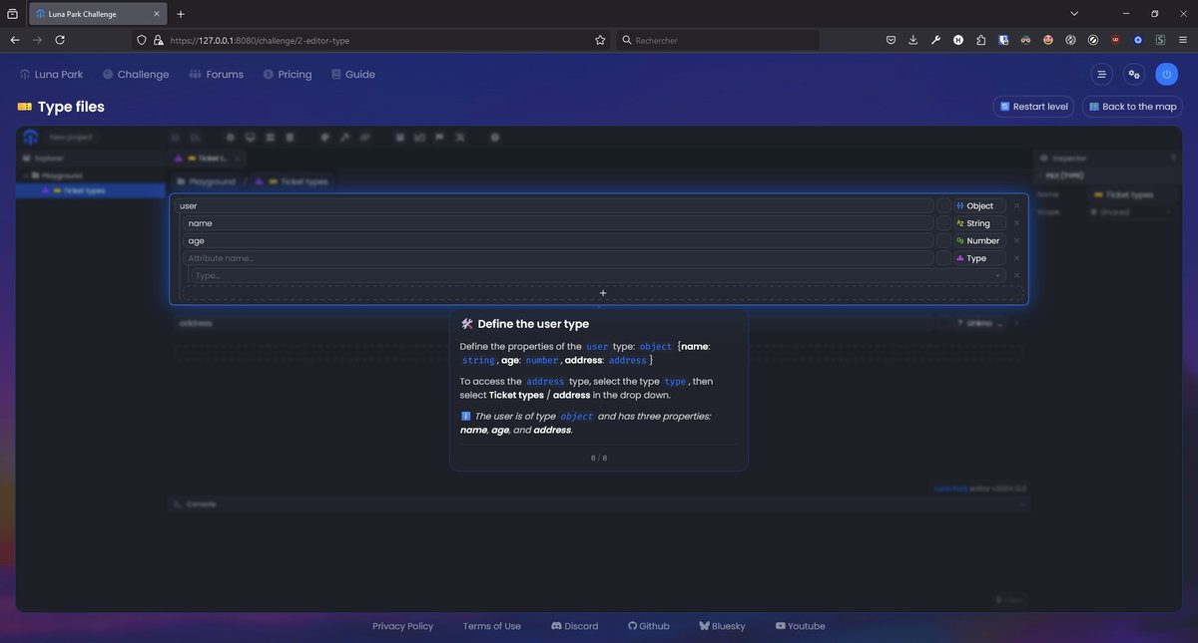Viewport: 1198px width, 643px height.
Task: Go to Luna Park home in the nav
Action: pos(51,75)
